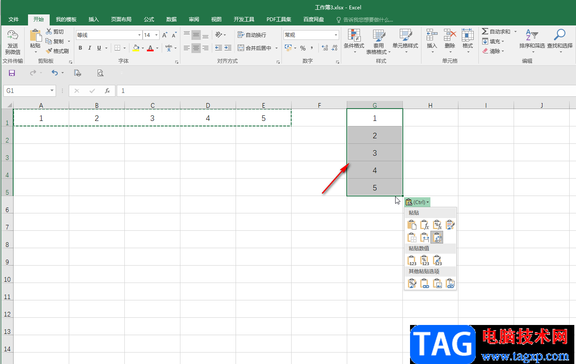Choose Values and Source Formatting paste option
The width and height of the screenshot is (576, 364).
(x=437, y=260)
